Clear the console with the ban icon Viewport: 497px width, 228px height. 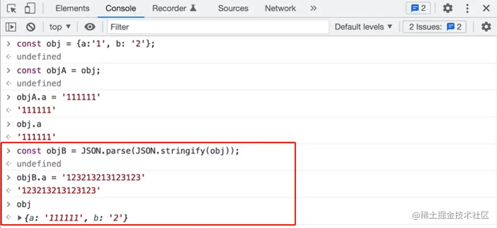(x=30, y=27)
